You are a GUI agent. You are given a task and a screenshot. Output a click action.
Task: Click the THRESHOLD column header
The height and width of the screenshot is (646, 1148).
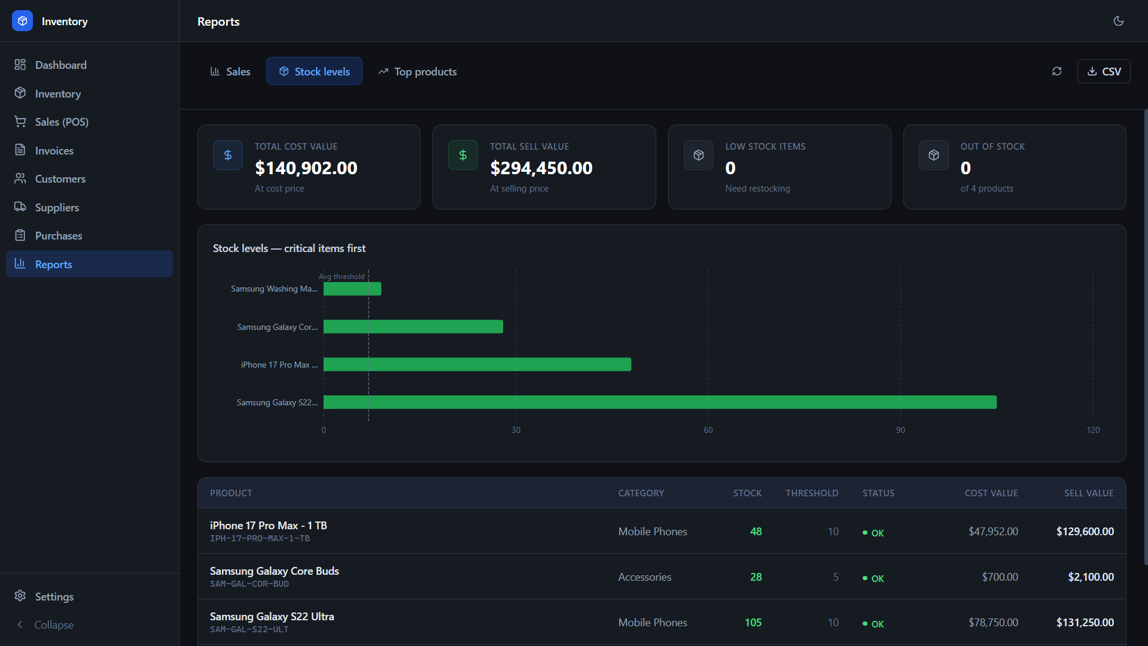pyautogui.click(x=812, y=493)
